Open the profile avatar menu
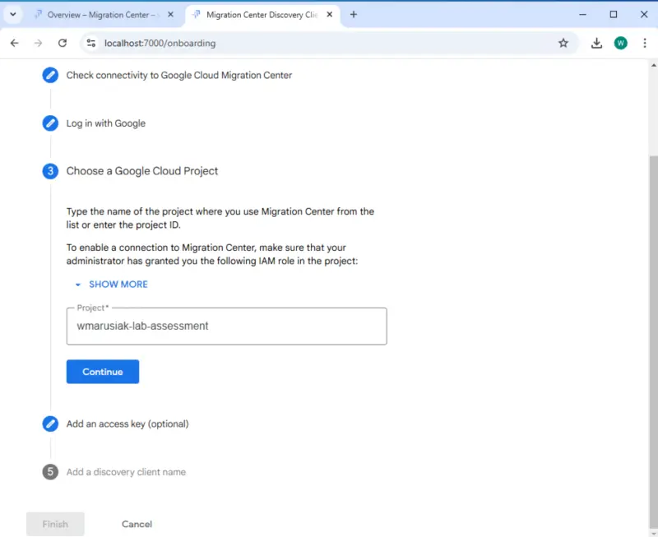Image resolution: width=658 pixels, height=537 pixels. pos(620,43)
